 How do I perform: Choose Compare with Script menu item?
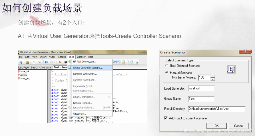point(90,74)
